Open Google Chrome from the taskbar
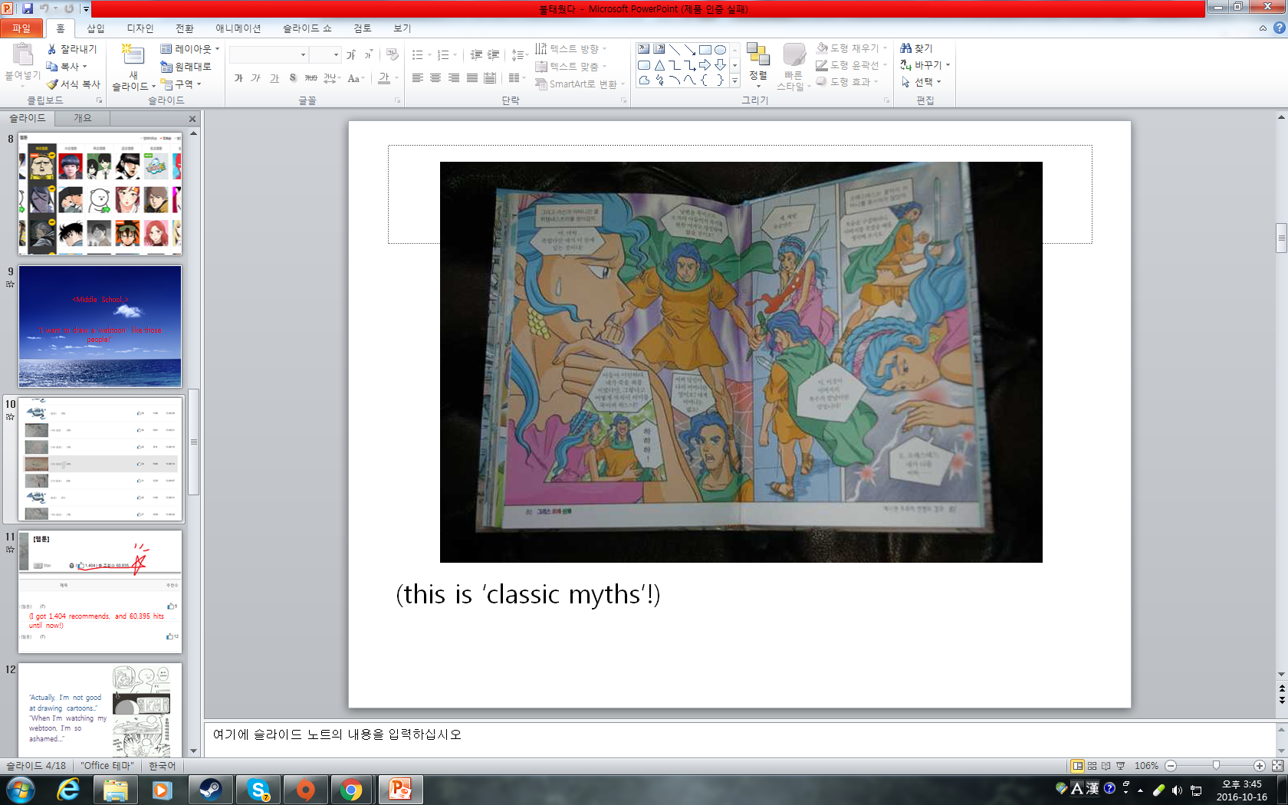This screenshot has width=1288, height=805. pyautogui.click(x=351, y=789)
